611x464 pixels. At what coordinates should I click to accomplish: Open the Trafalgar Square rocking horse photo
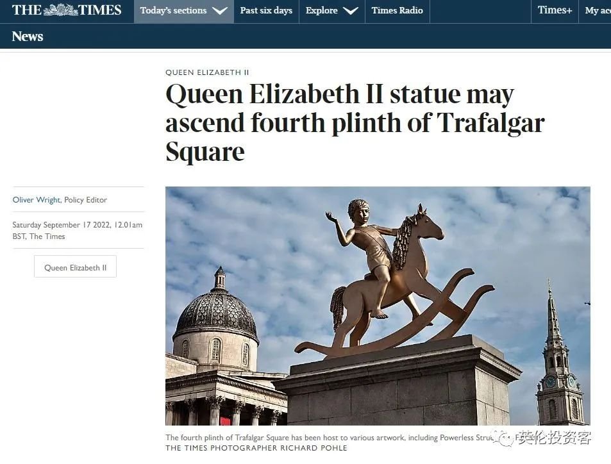coord(378,306)
